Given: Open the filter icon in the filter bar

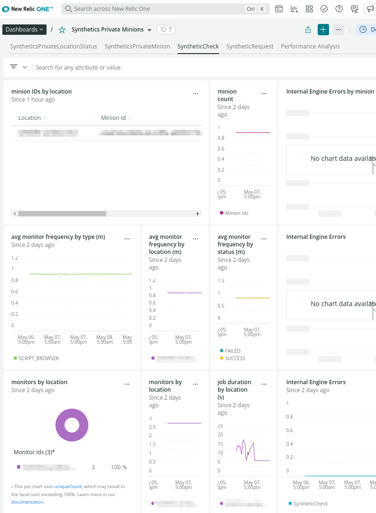Looking at the screenshot, I should tap(14, 67).
